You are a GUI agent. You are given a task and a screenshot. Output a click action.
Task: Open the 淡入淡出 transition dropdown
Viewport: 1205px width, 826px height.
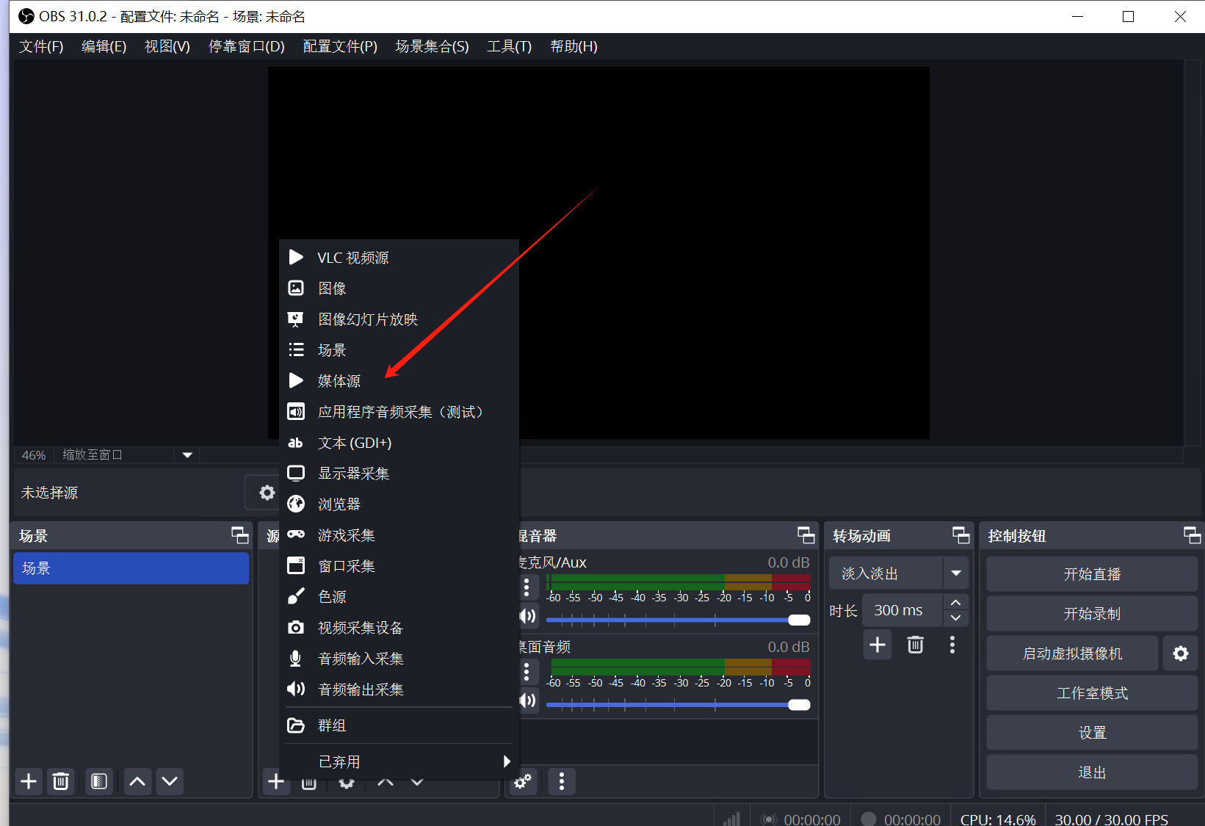[x=955, y=573]
